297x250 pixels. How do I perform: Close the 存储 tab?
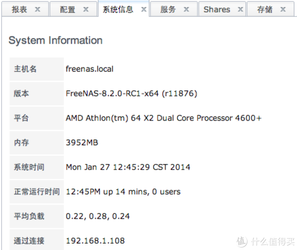click(283, 9)
